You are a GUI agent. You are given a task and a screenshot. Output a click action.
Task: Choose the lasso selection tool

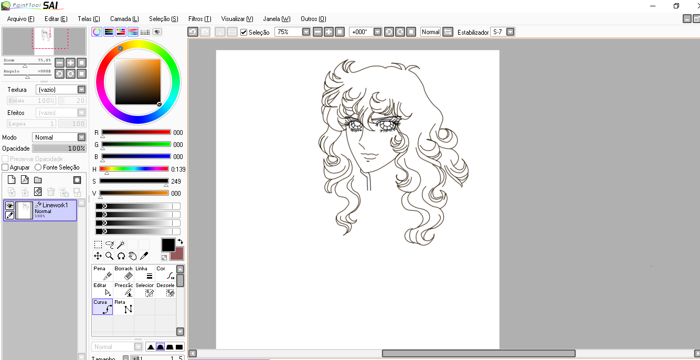(x=110, y=245)
